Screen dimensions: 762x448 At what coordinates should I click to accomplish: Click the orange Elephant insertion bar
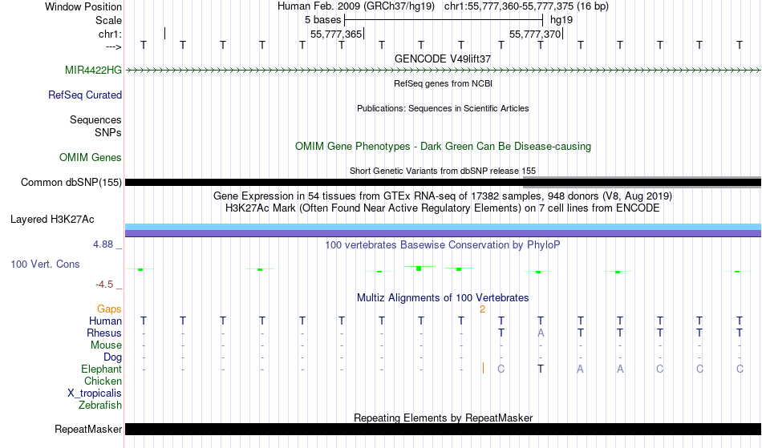(x=483, y=369)
